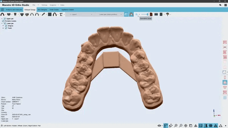The height and width of the screenshot is (128, 228).
Task: Toggle the jaw swap arrows button
Action: click(x=126, y=15)
